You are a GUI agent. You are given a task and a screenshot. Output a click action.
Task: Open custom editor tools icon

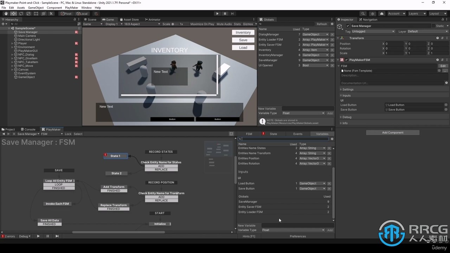tap(51, 14)
